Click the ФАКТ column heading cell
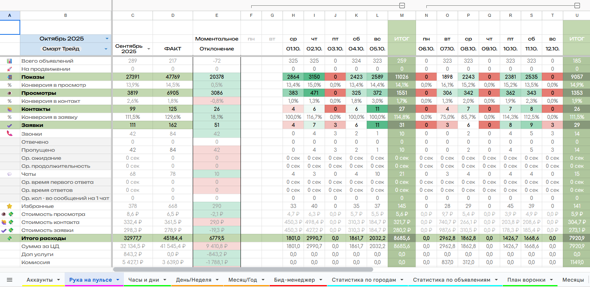Image resolution: width=590 pixels, height=287 pixels. coord(173,49)
